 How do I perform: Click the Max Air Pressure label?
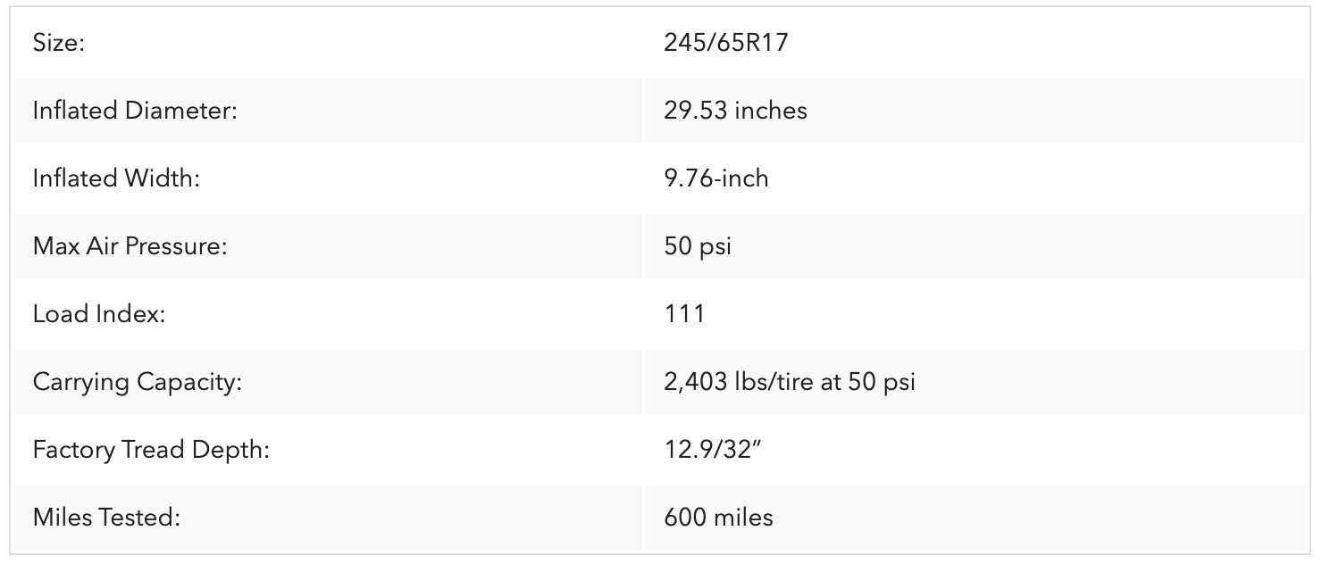pyautogui.click(x=130, y=246)
